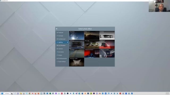Open the Sky/Weather effects category
Screen dimensions: 170x95
[x=62, y=45]
